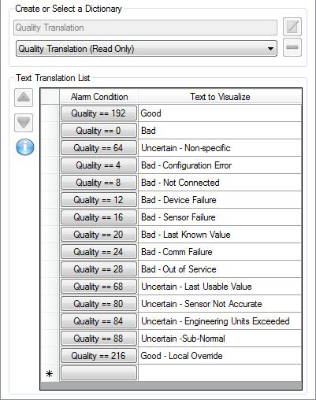This screenshot has width=316, height=400.
Task: Select the Uncertain - Engineering Units Exceeded cell
Action: 220,321
